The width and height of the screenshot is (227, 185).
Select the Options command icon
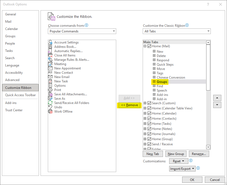click(x=50, y=86)
